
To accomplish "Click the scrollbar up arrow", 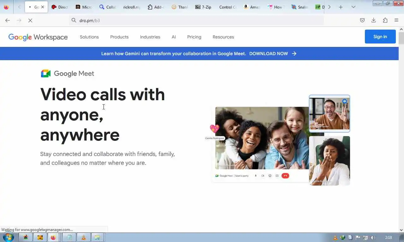I will (401, 29).
